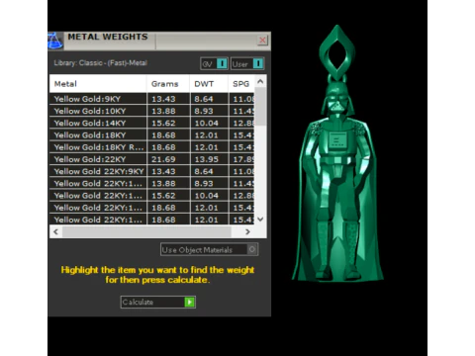Click the horizontal scroll left arrow

coord(56,231)
